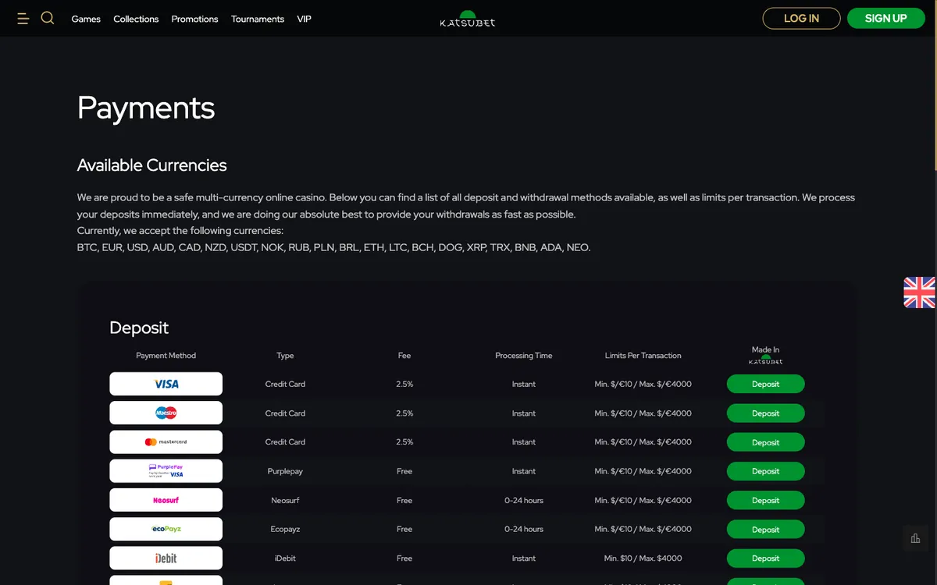This screenshot has width=937, height=585.
Task: Click the Fee column header
Action: pyautogui.click(x=404, y=356)
